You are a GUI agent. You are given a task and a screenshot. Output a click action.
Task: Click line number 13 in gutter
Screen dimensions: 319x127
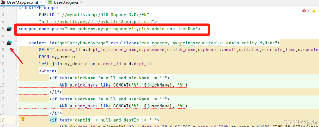[x=3, y=85]
